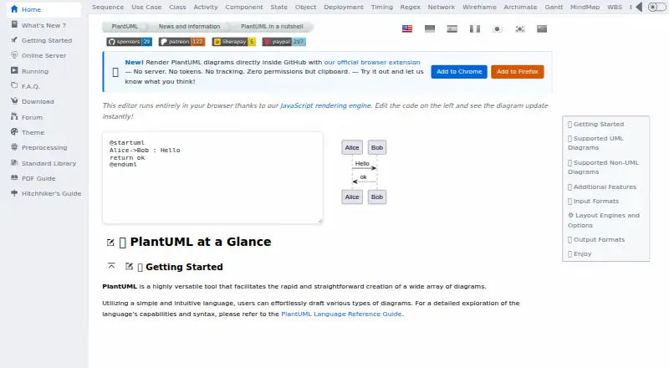Open the Timing diagram menu

[x=382, y=8]
